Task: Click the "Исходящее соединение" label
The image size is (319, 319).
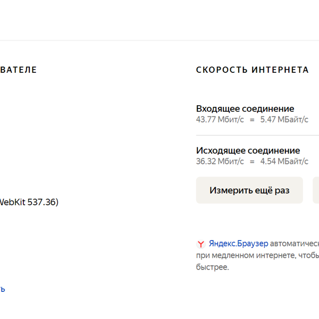Action: [248, 150]
